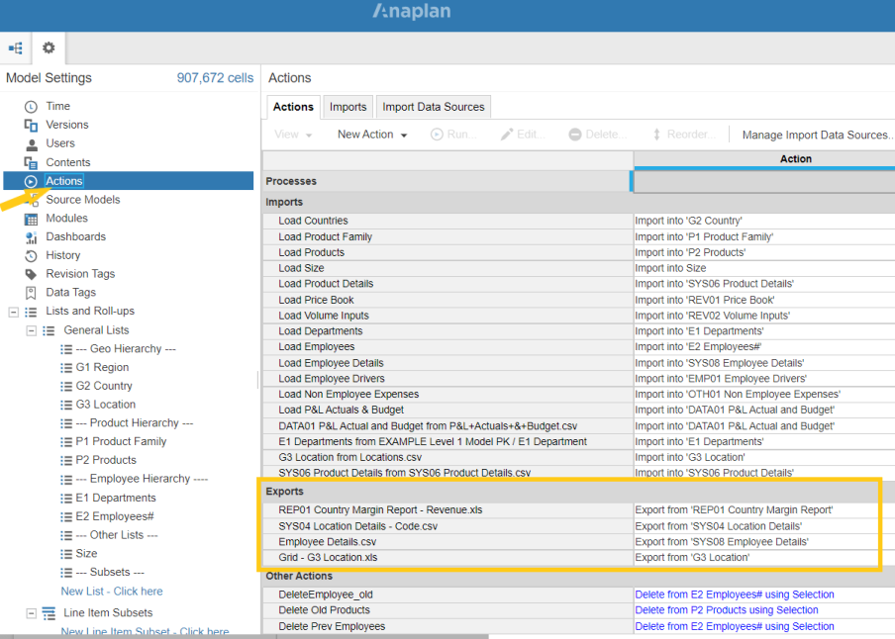Screen dimensions: 895x639
Task: Click the History clock icon
Action: click(x=31, y=256)
